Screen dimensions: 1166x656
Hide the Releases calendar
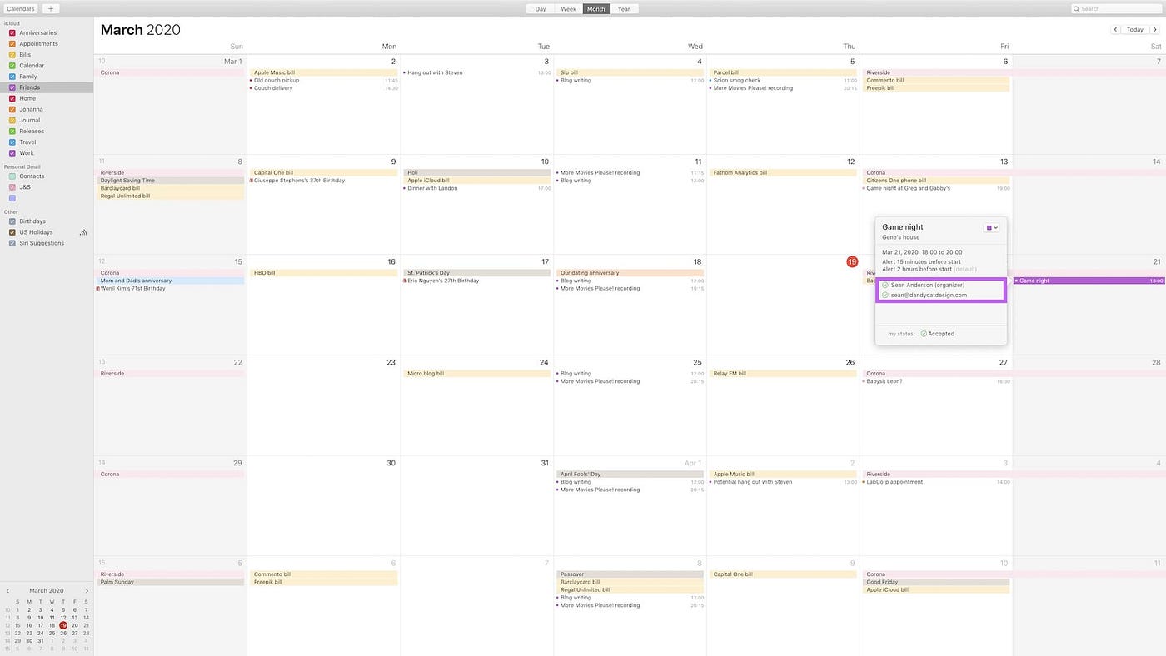coord(12,131)
